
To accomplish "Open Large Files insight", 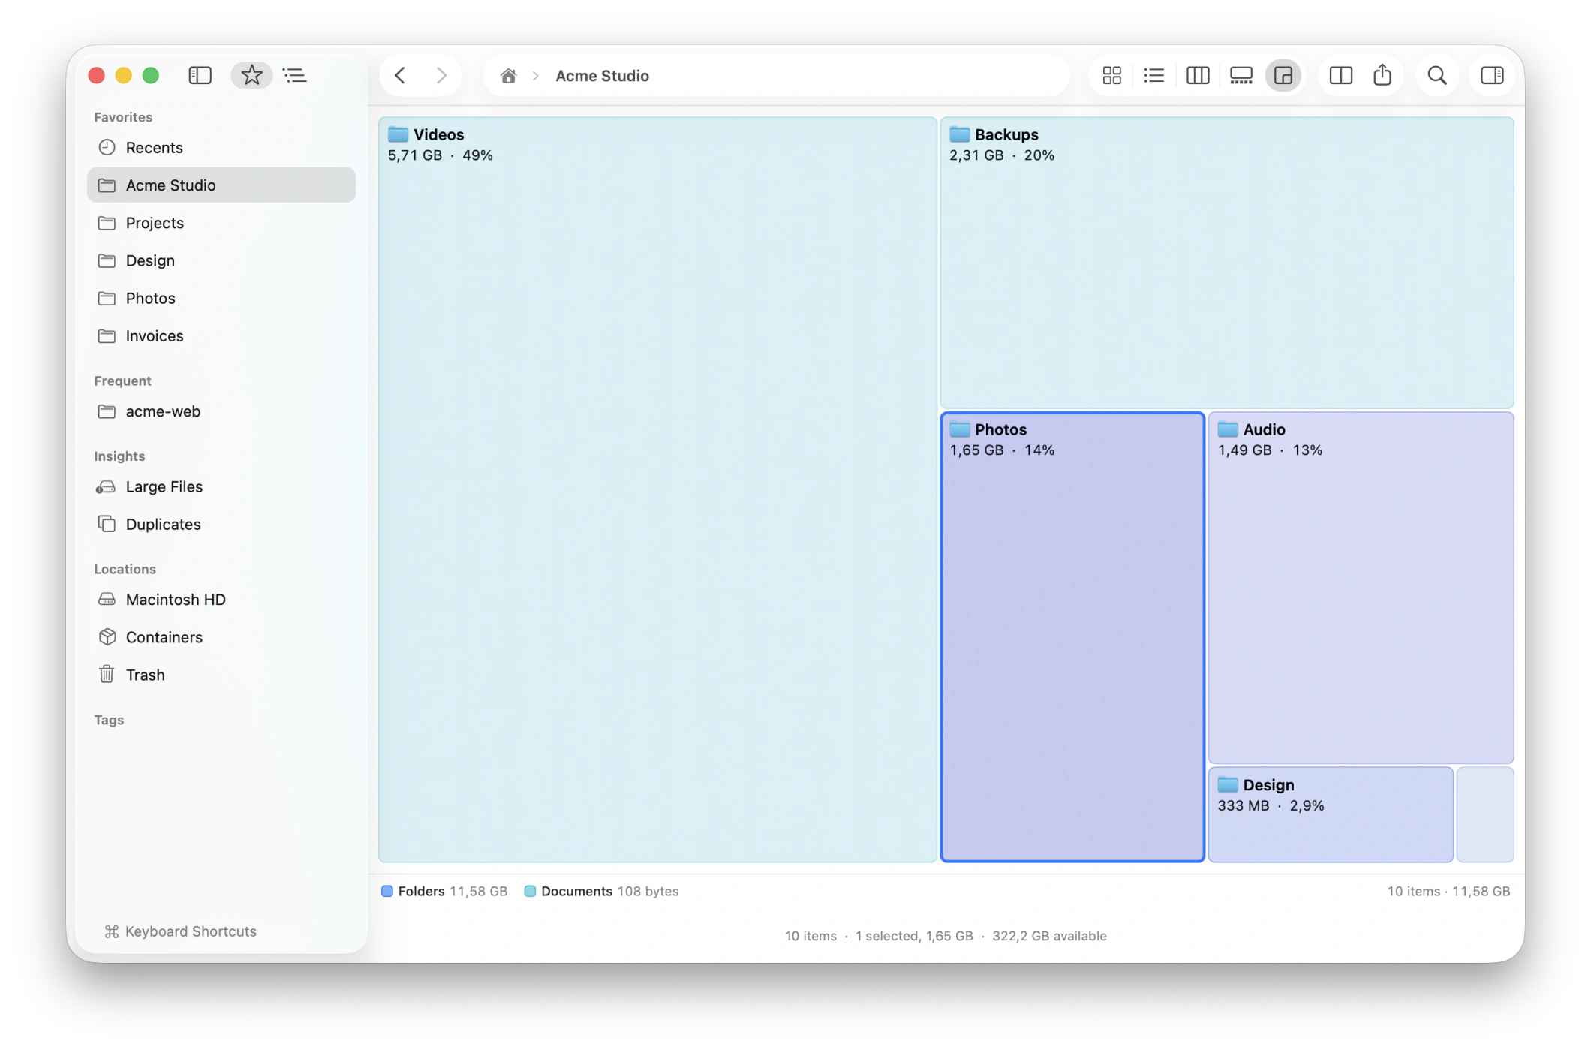I will [221, 486].
